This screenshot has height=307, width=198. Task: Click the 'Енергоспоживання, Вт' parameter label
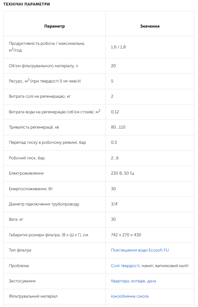[30, 189]
